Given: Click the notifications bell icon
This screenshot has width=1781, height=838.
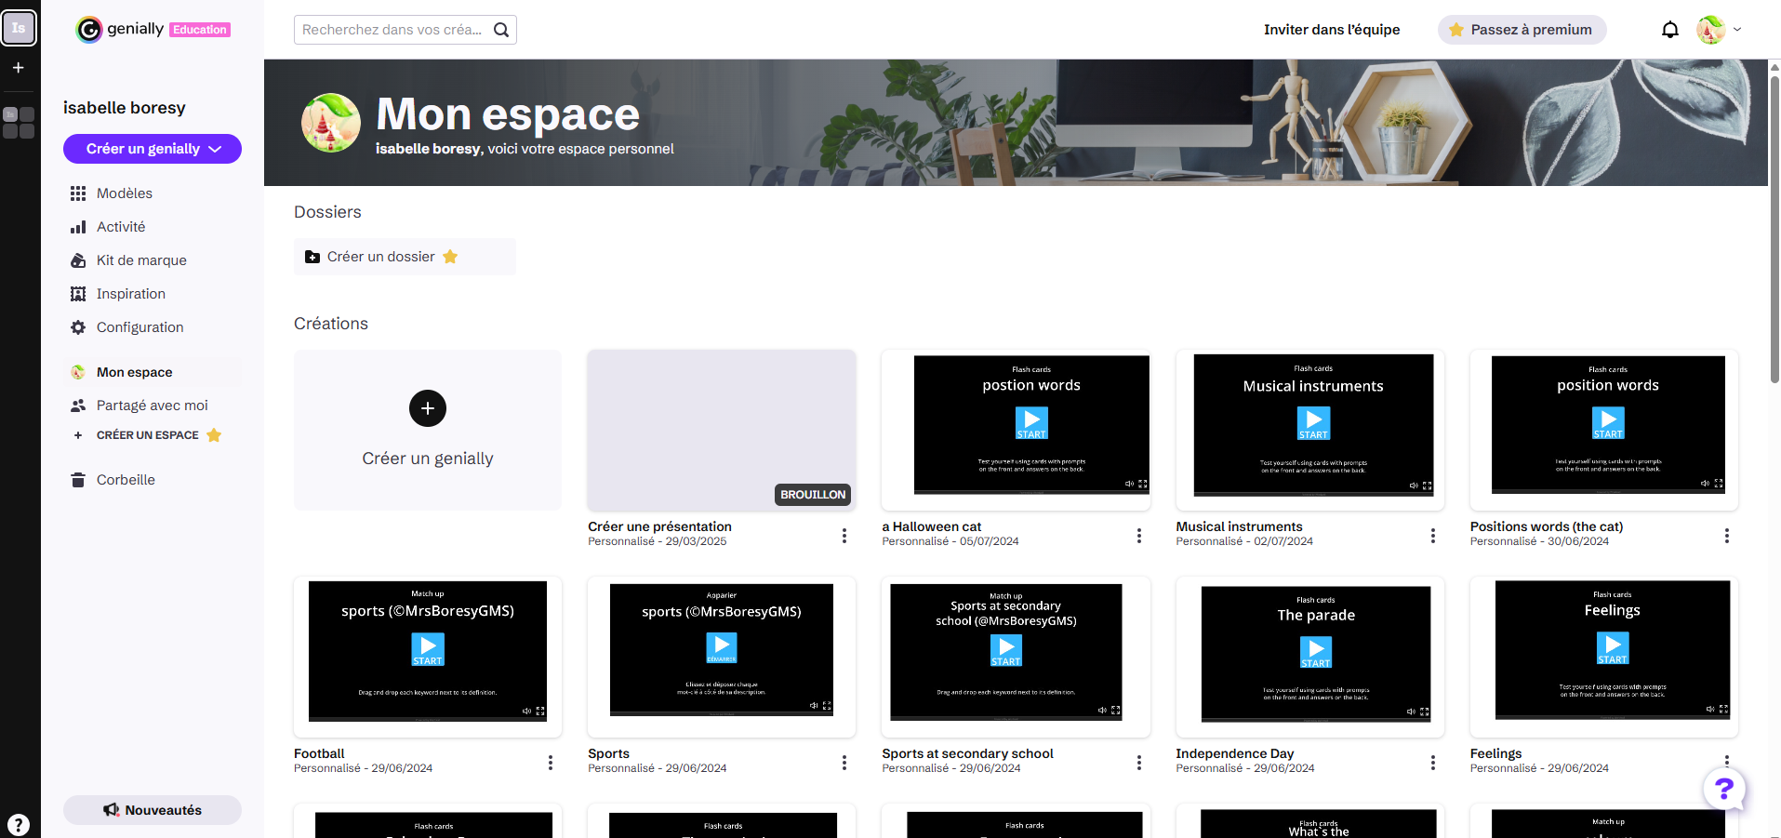Looking at the screenshot, I should click(1669, 30).
